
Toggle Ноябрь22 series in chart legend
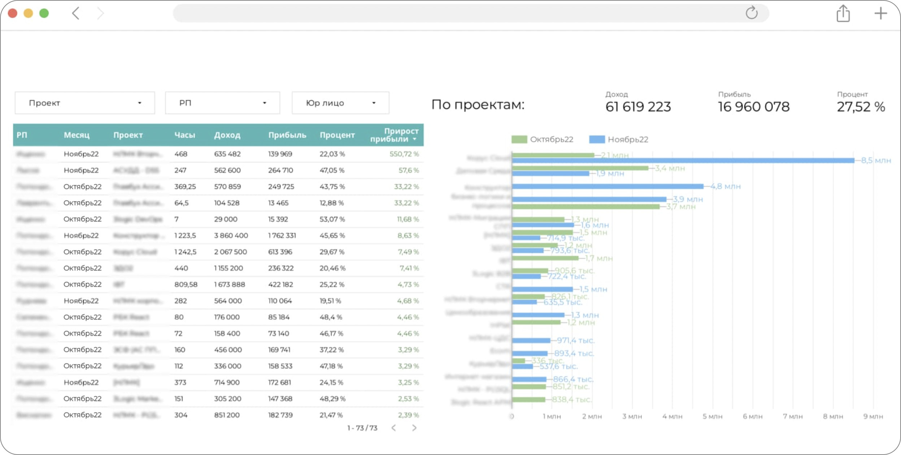pyautogui.click(x=619, y=140)
